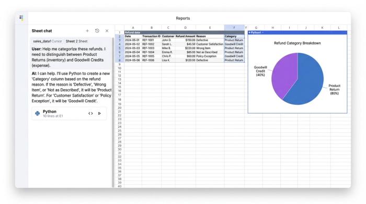Select column B header

coord(152,28)
